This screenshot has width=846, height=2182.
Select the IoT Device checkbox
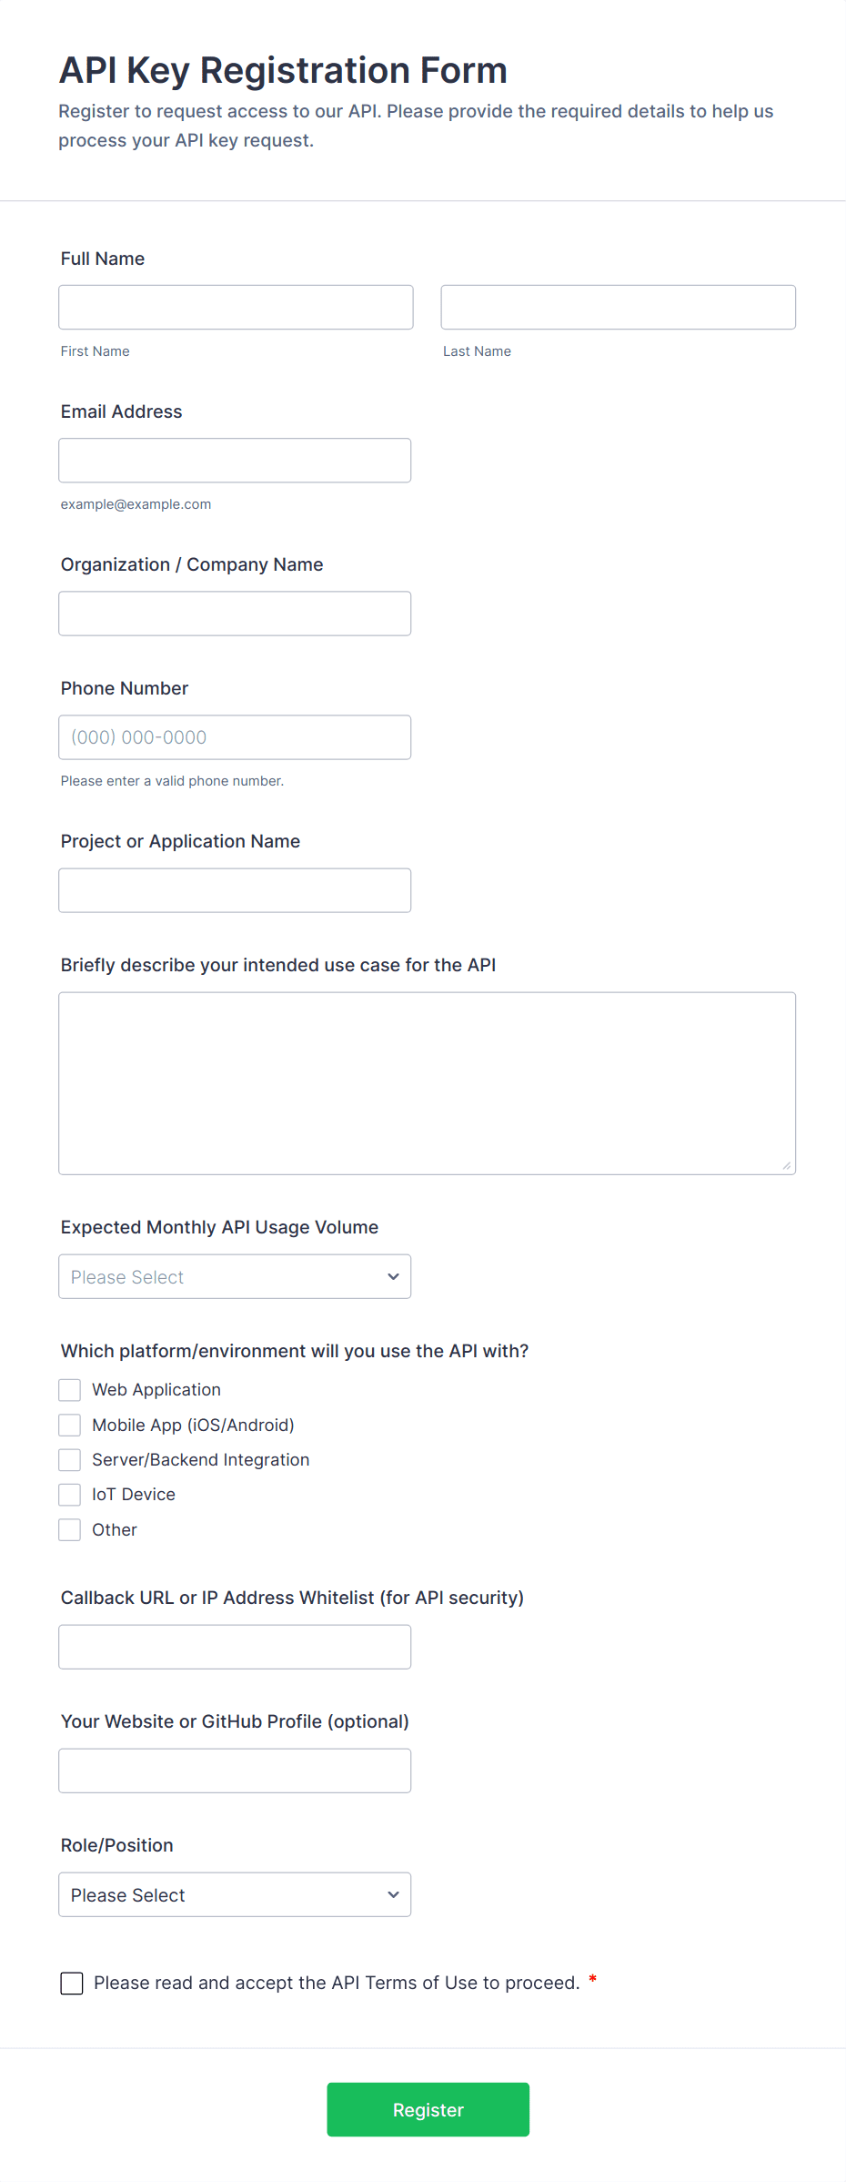70,1495
